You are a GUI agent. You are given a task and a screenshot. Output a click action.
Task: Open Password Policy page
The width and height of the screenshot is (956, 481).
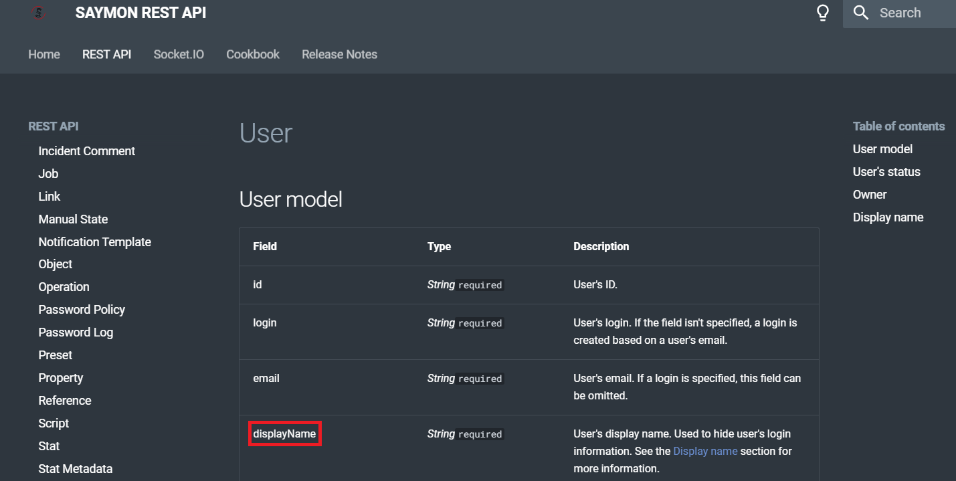(82, 310)
